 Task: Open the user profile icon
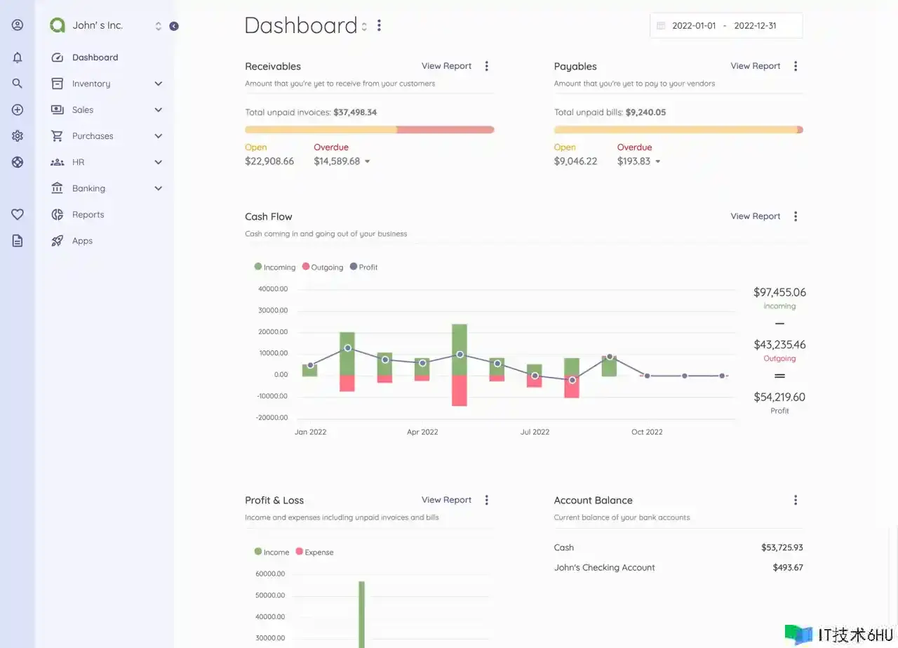[x=18, y=25]
